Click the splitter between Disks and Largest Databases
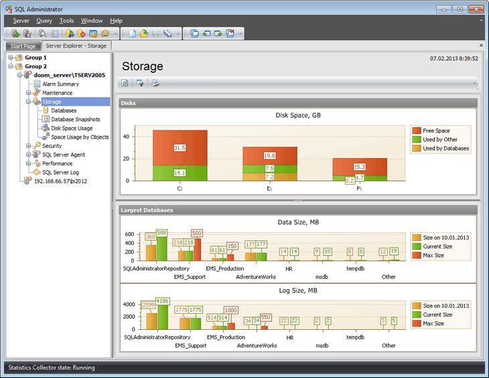Image resolution: width=489 pixels, height=378 pixels. point(297,201)
